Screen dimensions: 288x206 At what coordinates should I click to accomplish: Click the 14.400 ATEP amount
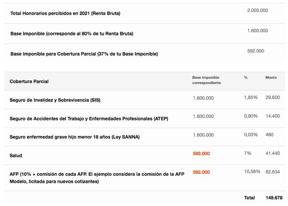tap(273, 116)
